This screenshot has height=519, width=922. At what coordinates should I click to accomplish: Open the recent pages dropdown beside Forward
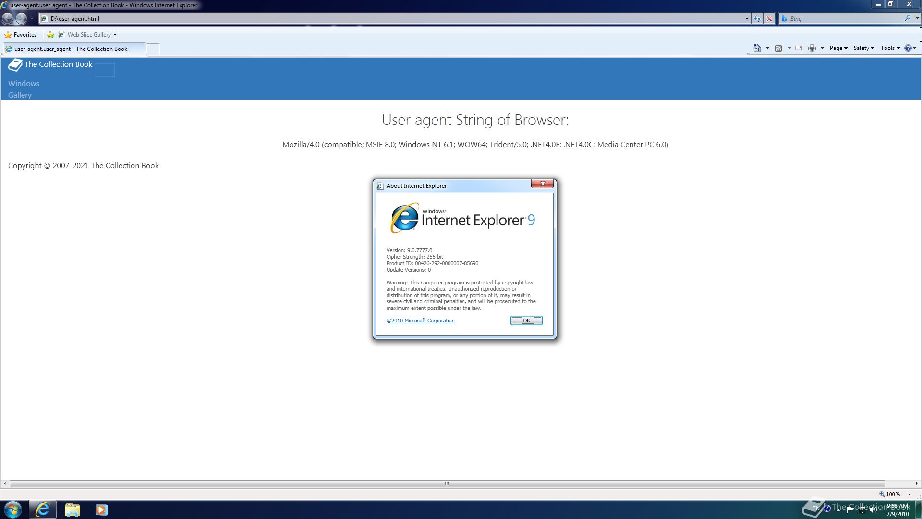coord(32,19)
